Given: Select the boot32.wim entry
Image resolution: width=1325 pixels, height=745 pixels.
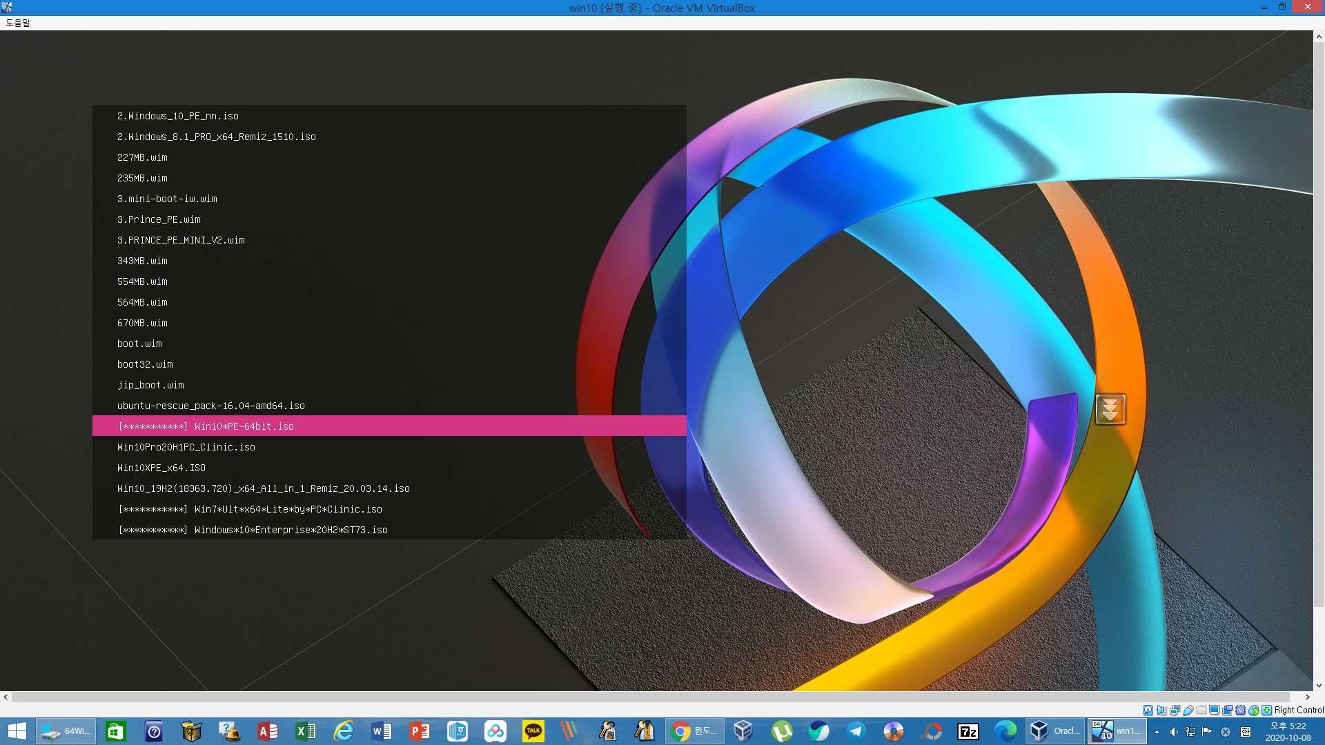Looking at the screenshot, I should pyautogui.click(x=389, y=364).
